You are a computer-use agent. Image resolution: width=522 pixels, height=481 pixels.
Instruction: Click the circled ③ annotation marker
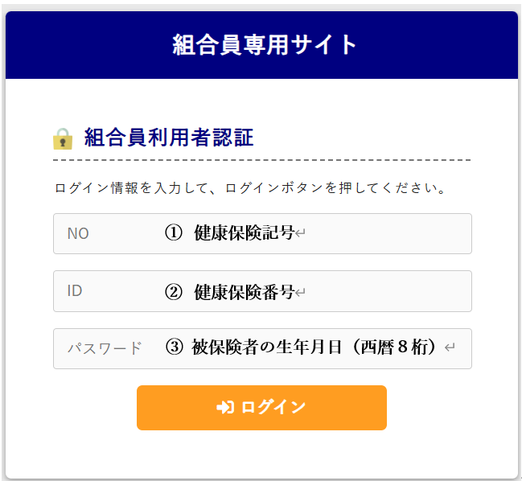coord(174,347)
